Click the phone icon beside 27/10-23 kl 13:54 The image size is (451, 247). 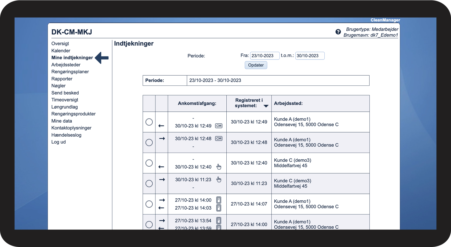[219, 221]
